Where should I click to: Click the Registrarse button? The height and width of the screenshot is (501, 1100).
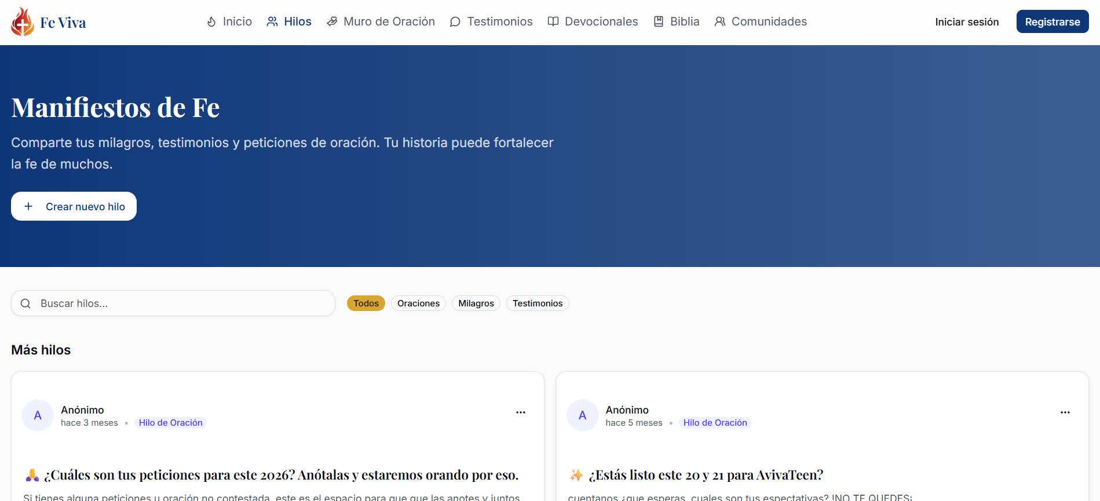coord(1053,22)
